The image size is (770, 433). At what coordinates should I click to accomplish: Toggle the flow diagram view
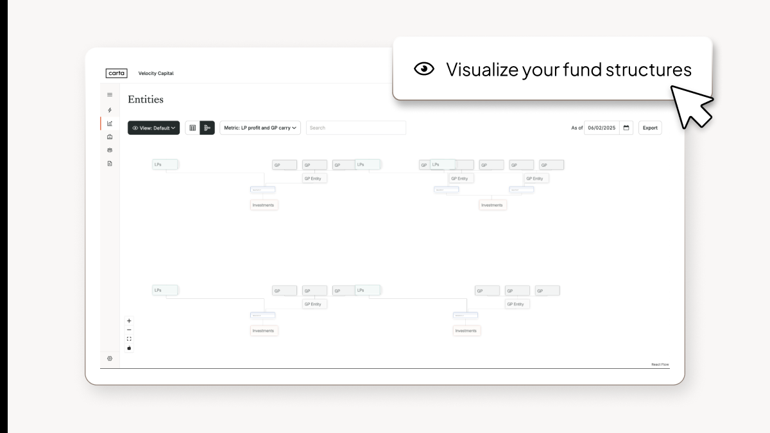click(207, 128)
